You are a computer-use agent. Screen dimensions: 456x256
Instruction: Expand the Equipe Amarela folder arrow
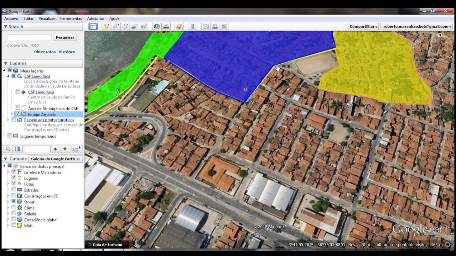(12, 114)
